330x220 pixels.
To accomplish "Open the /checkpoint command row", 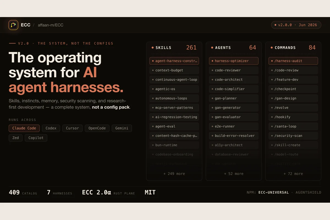I will [293, 89].
